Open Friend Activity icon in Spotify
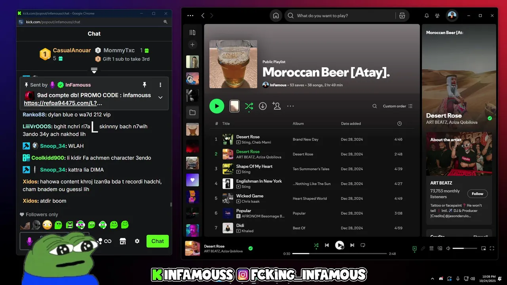 437,16
